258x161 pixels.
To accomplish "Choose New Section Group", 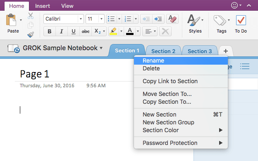I will (181, 123).
